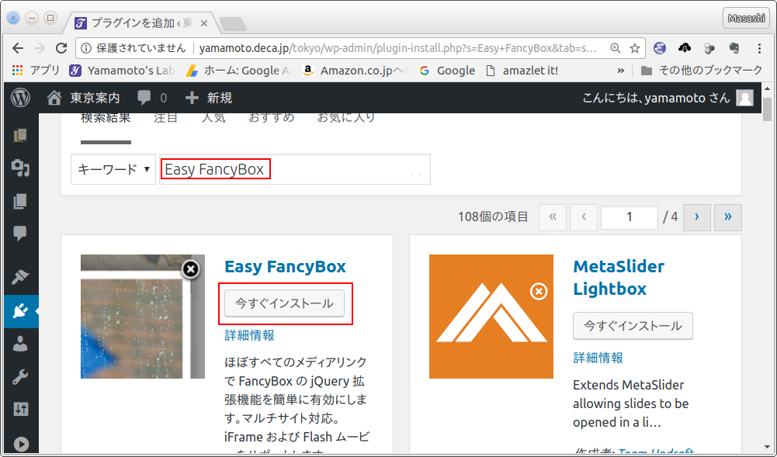Switch to the おすすめ tab
This screenshot has height=457, width=777.
tap(271, 117)
